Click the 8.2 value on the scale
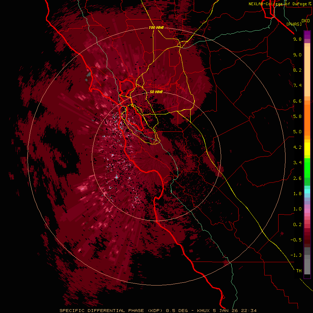 click(297, 70)
